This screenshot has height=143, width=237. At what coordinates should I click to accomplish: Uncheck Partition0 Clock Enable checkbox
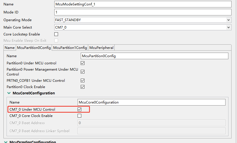click(83, 87)
